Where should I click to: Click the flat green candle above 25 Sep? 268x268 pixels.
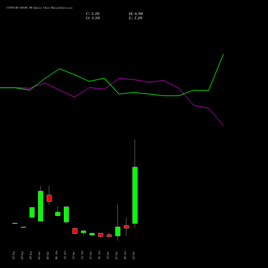click(24, 227)
